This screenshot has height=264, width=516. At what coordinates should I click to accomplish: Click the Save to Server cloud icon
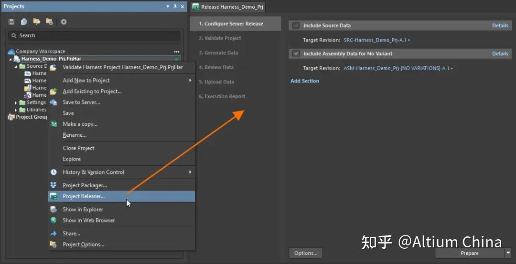[54, 102]
